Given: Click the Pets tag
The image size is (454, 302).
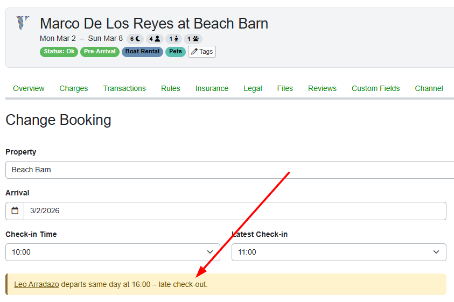Looking at the screenshot, I should pyautogui.click(x=176, y=52).
